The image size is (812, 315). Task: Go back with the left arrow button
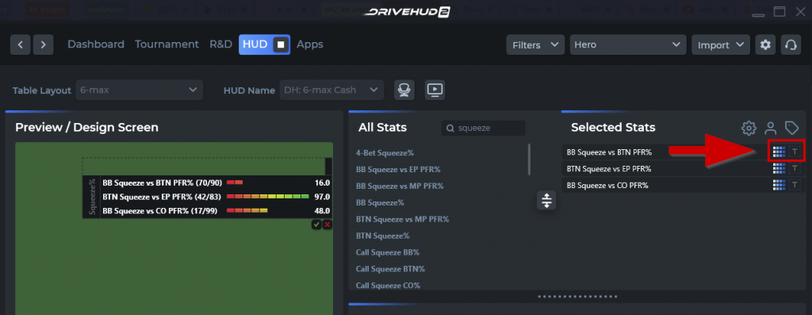pos(21,45)
